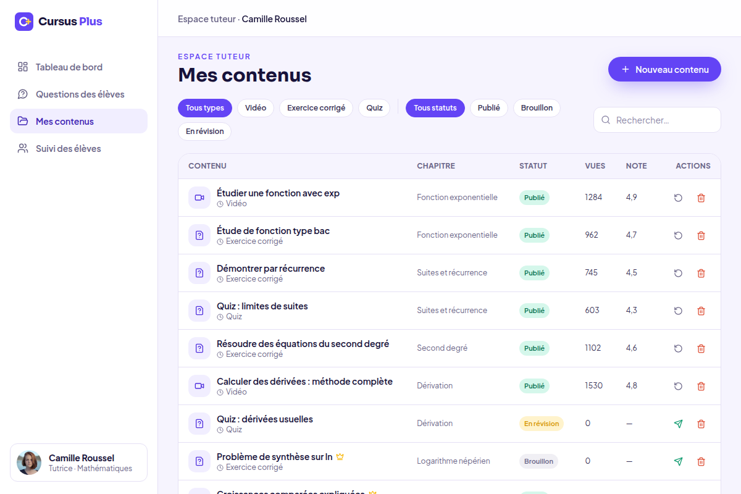Click the CHAPITRE column header
This screenshot has width=741, height=494.
436,166
